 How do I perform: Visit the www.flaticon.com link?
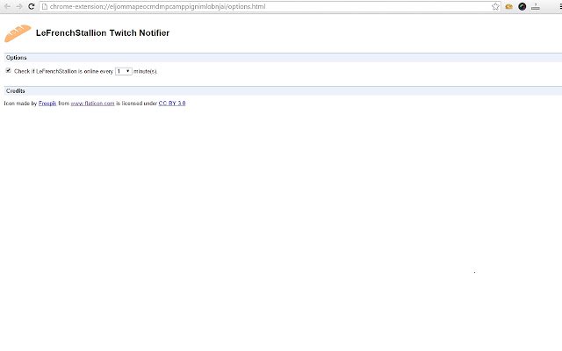[92, 104]
